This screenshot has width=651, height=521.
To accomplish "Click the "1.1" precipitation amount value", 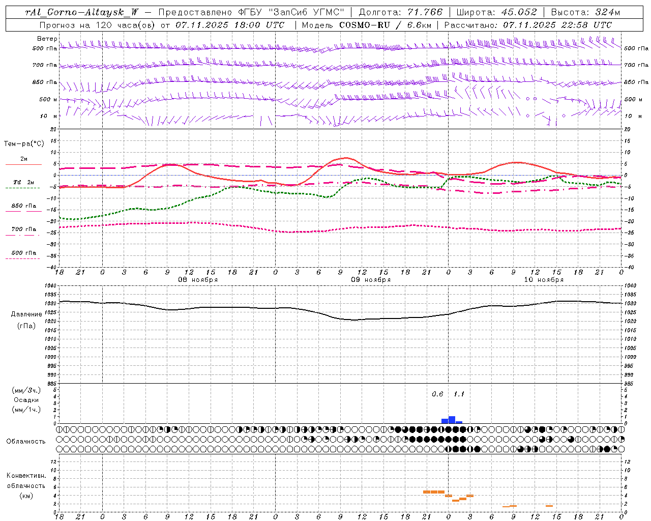I will (x=459, y=394).
